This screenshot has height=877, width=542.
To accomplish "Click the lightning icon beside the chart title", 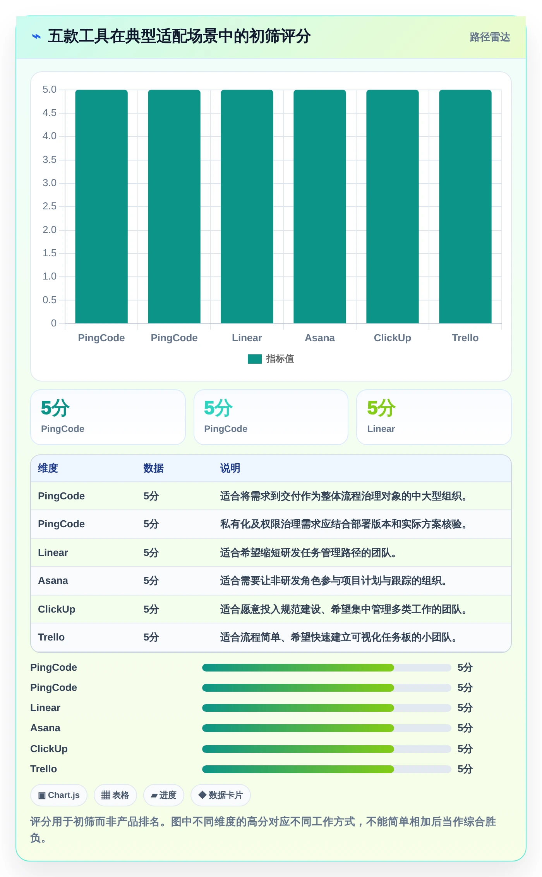I will (x=36, y=36).
